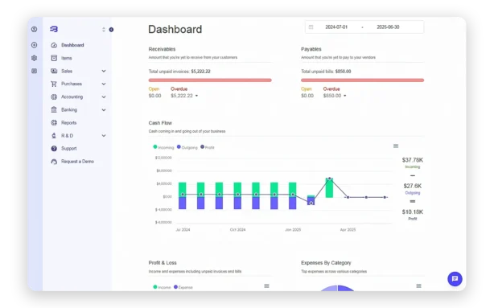
Task: Click the tall green bar at the profit peak
Action: 329,188
